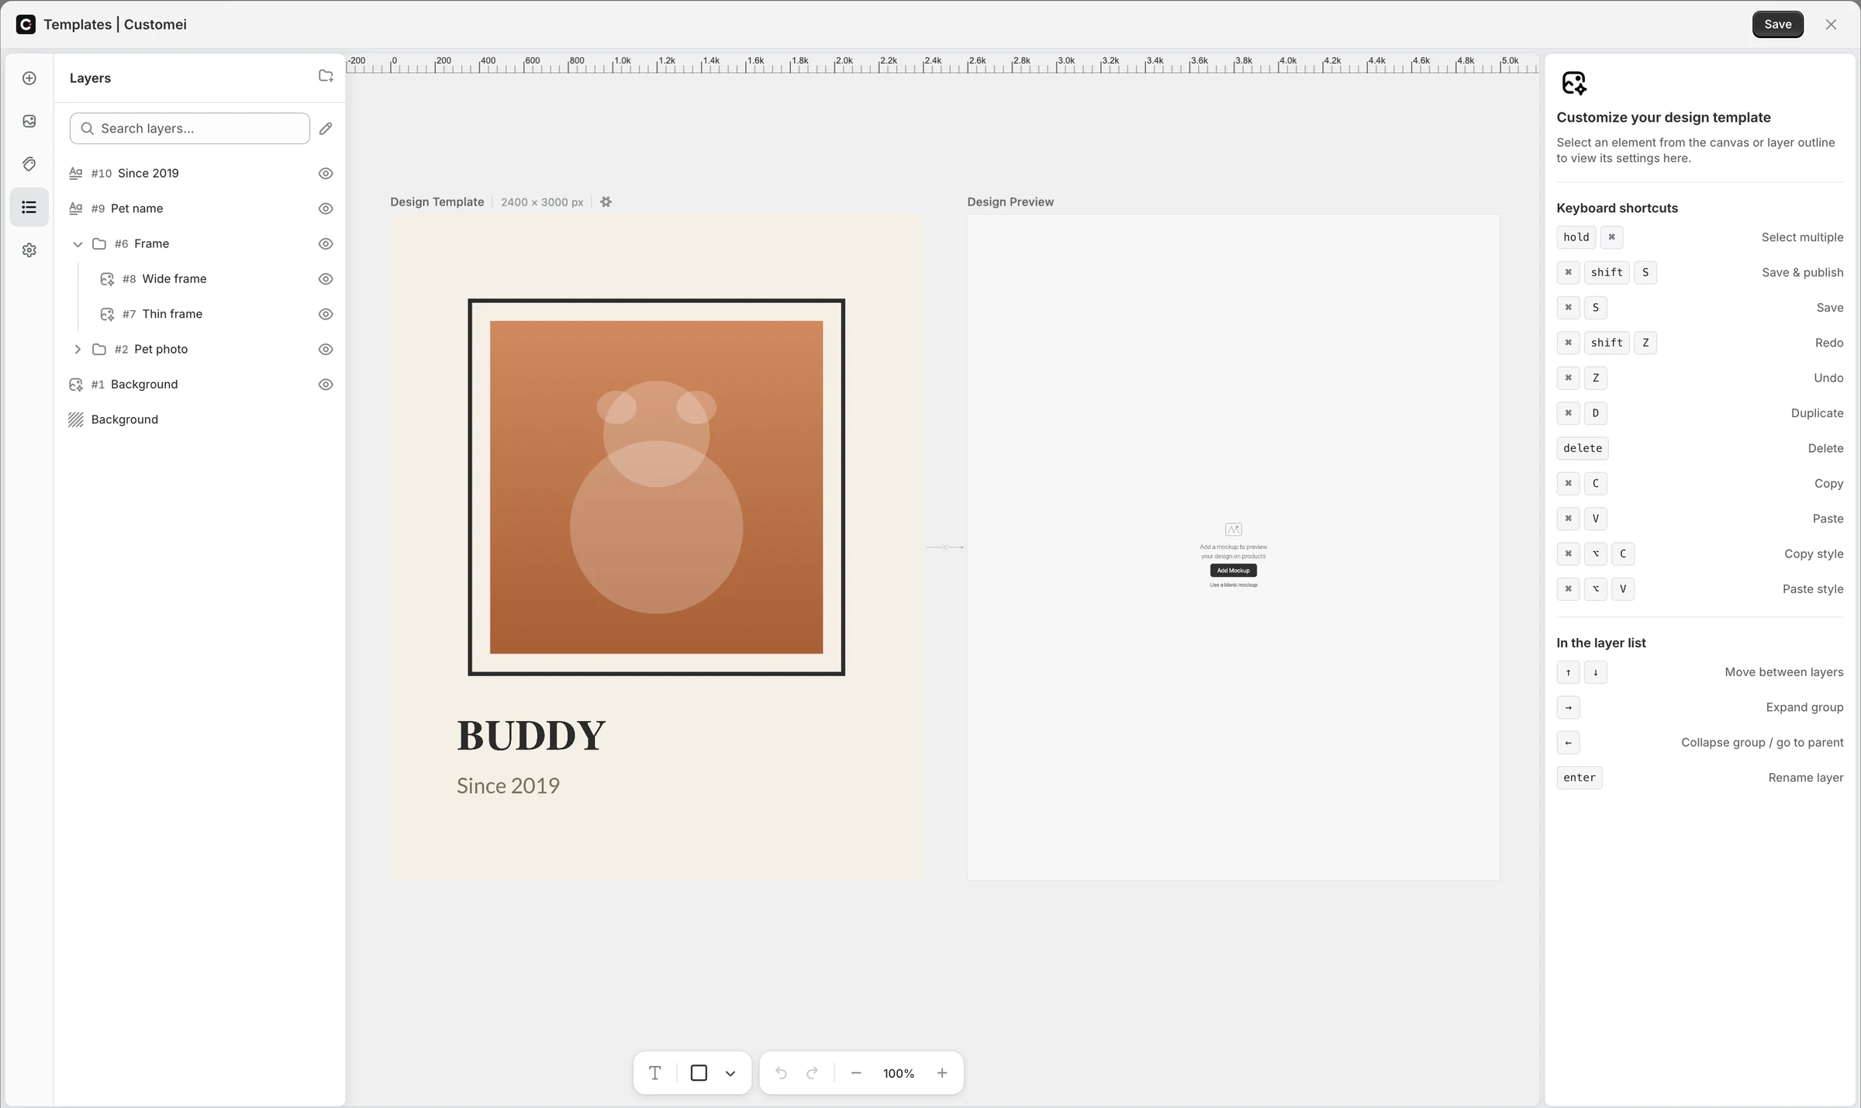Zoom in with the plus button
This screenshot has width=1861, height=1108.
pos(942,1073)
